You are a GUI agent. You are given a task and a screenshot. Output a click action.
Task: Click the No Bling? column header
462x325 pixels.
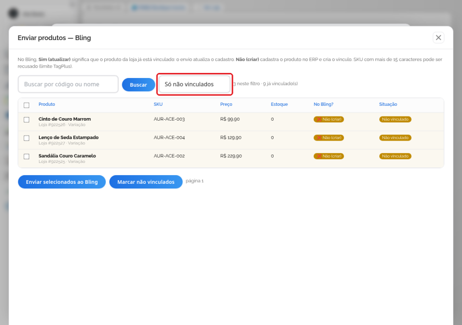tap(323, 104)
